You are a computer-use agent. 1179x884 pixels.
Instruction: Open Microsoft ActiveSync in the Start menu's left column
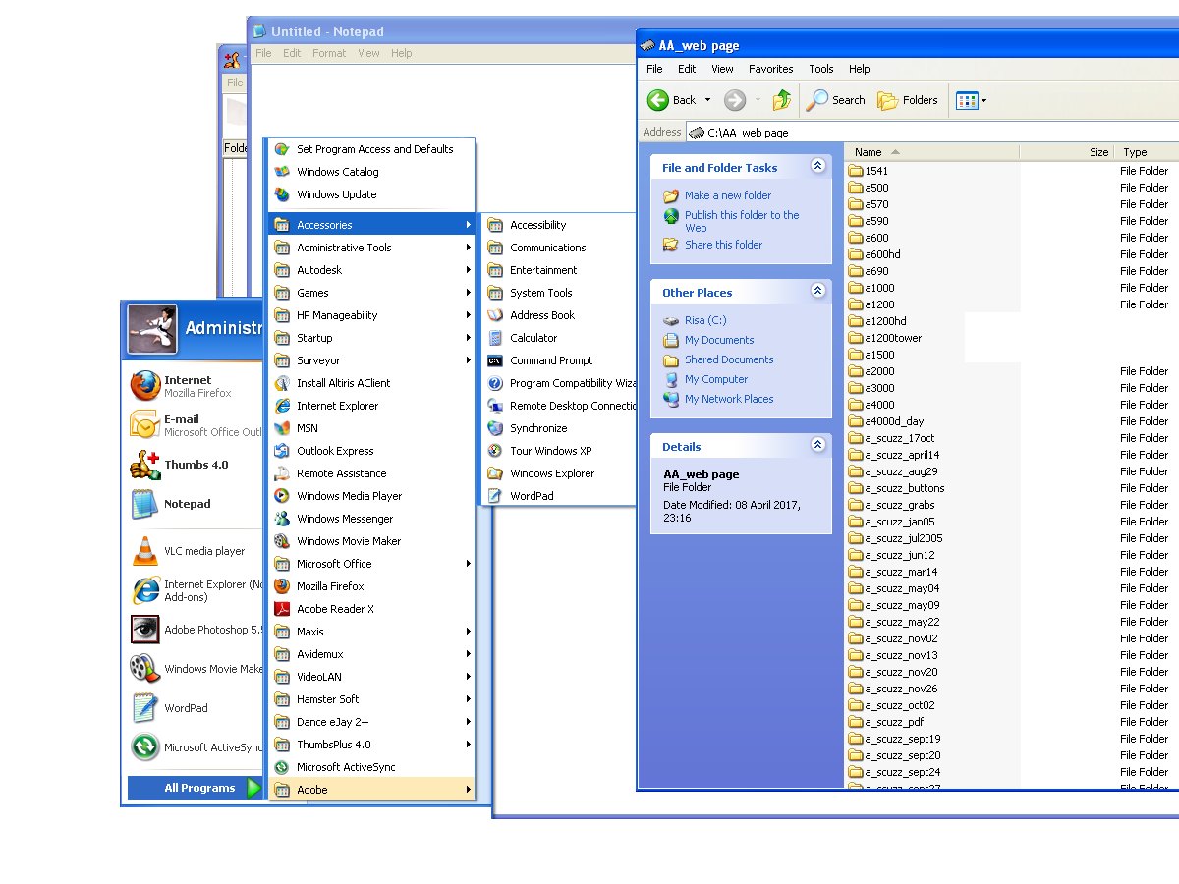pos(196,747)
